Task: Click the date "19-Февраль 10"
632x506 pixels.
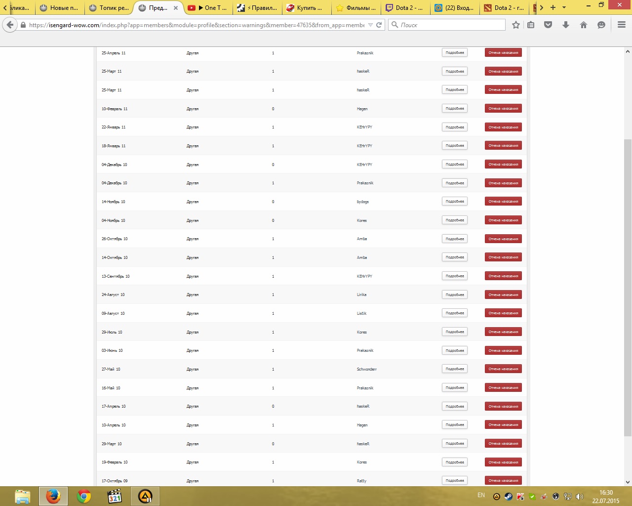Action: tap(115, 462)
